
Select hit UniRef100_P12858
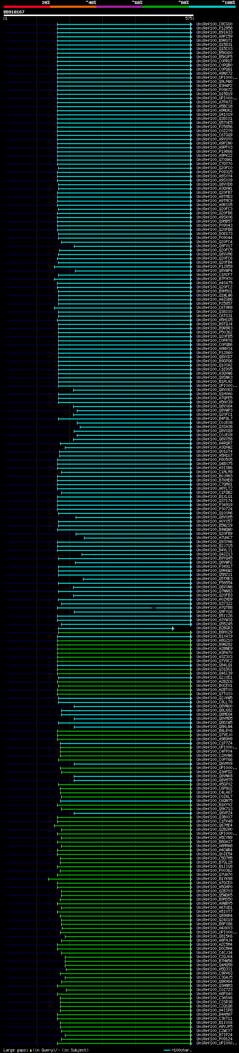[214, 28]
